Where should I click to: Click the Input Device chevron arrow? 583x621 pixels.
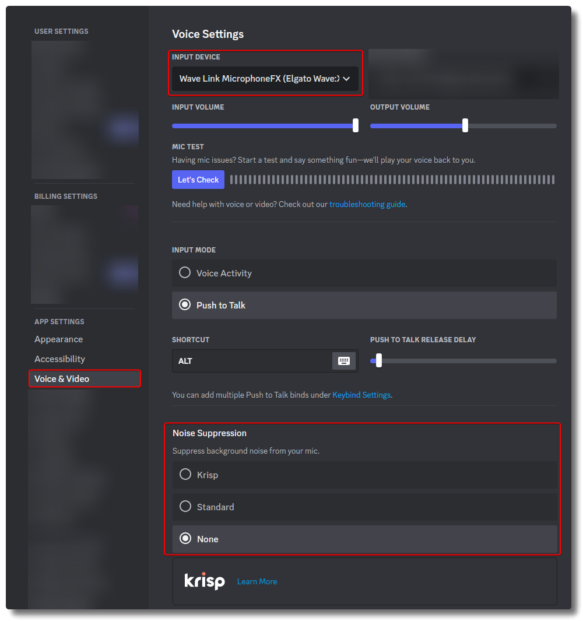coord(346,79)
